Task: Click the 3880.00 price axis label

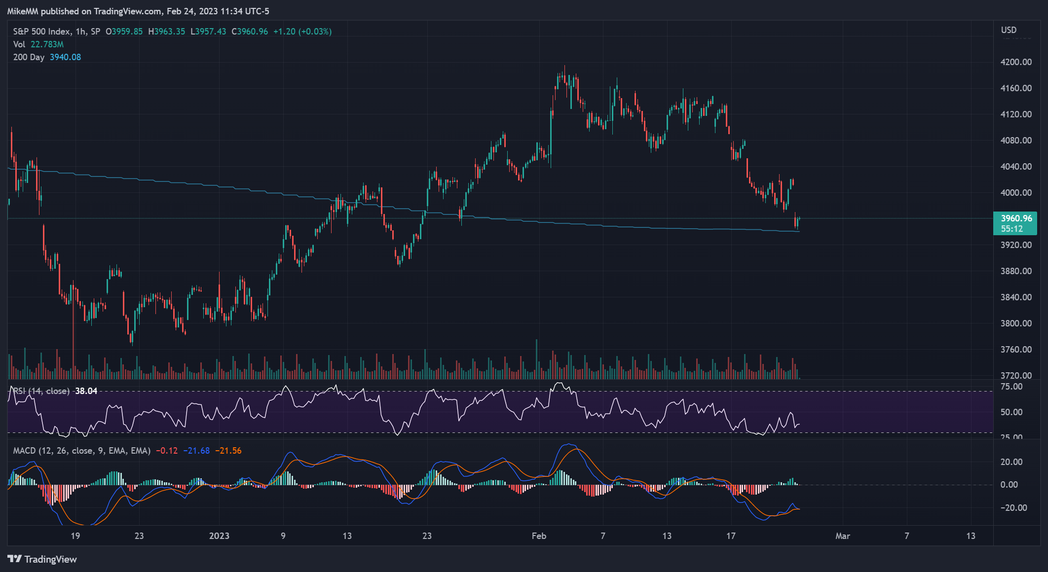Action: 1016,271
